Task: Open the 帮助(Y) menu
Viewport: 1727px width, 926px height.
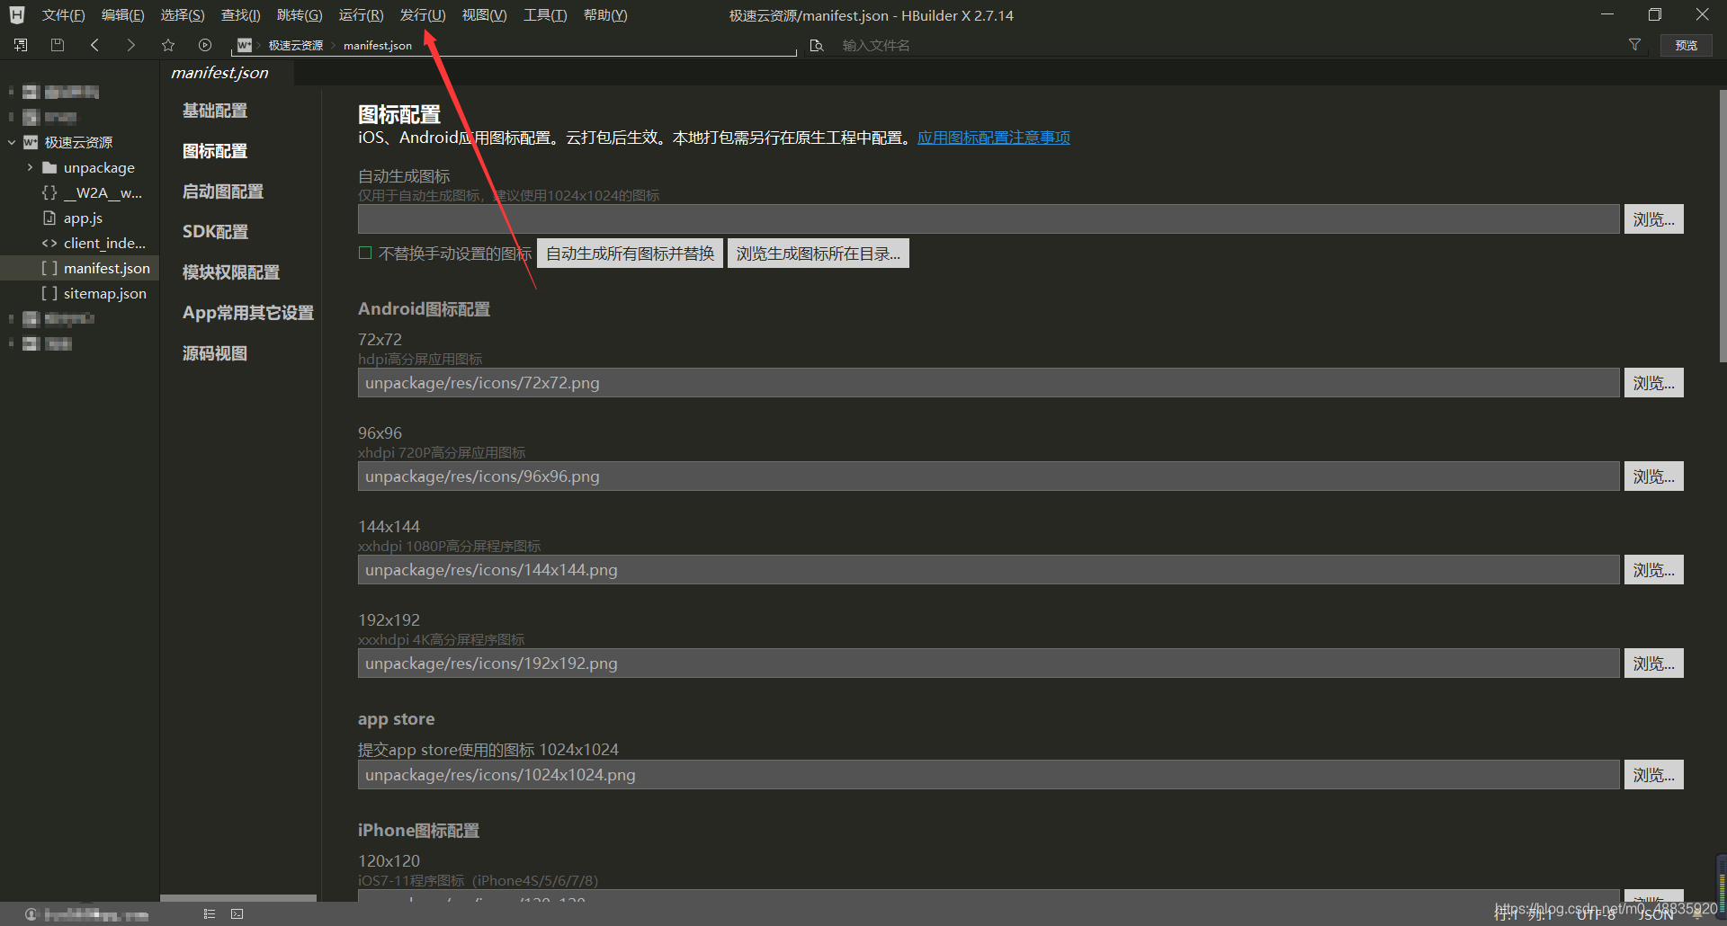Action: (x=605, y=15)
